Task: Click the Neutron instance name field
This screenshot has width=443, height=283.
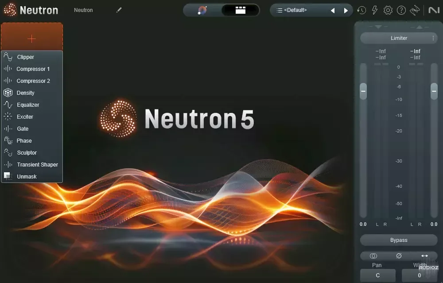Action: pyautogui.click(x=83, y=10)
